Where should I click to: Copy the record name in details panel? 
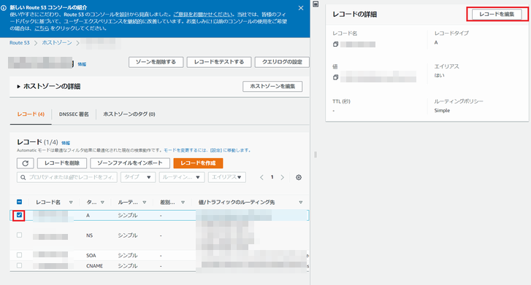pyautogui.click(x=335, y=44)
